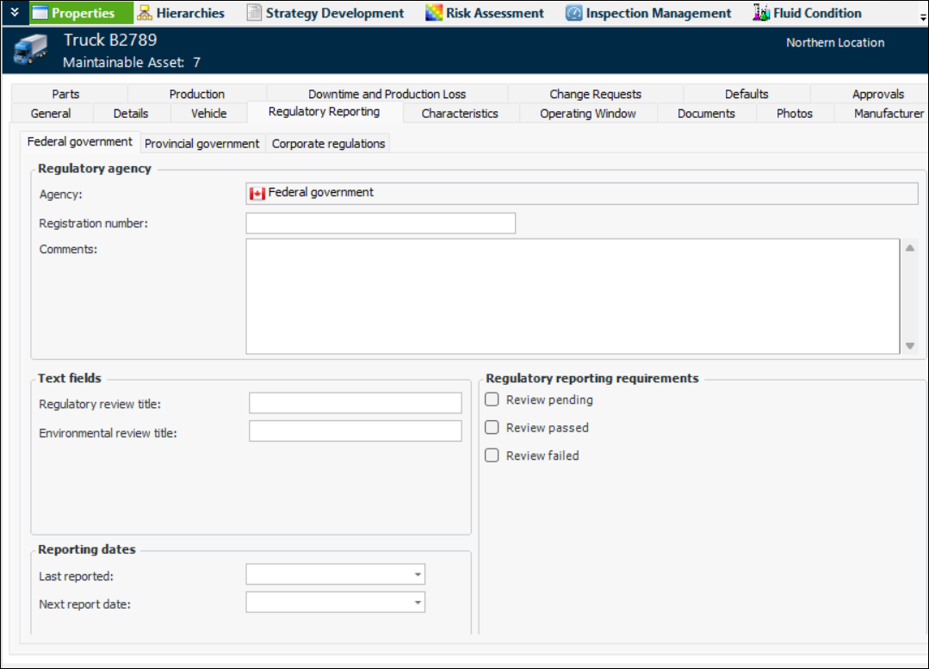Screen dimensions: 929x669
Task: Click the Strategy Development document icon
Action: point(254,13)
